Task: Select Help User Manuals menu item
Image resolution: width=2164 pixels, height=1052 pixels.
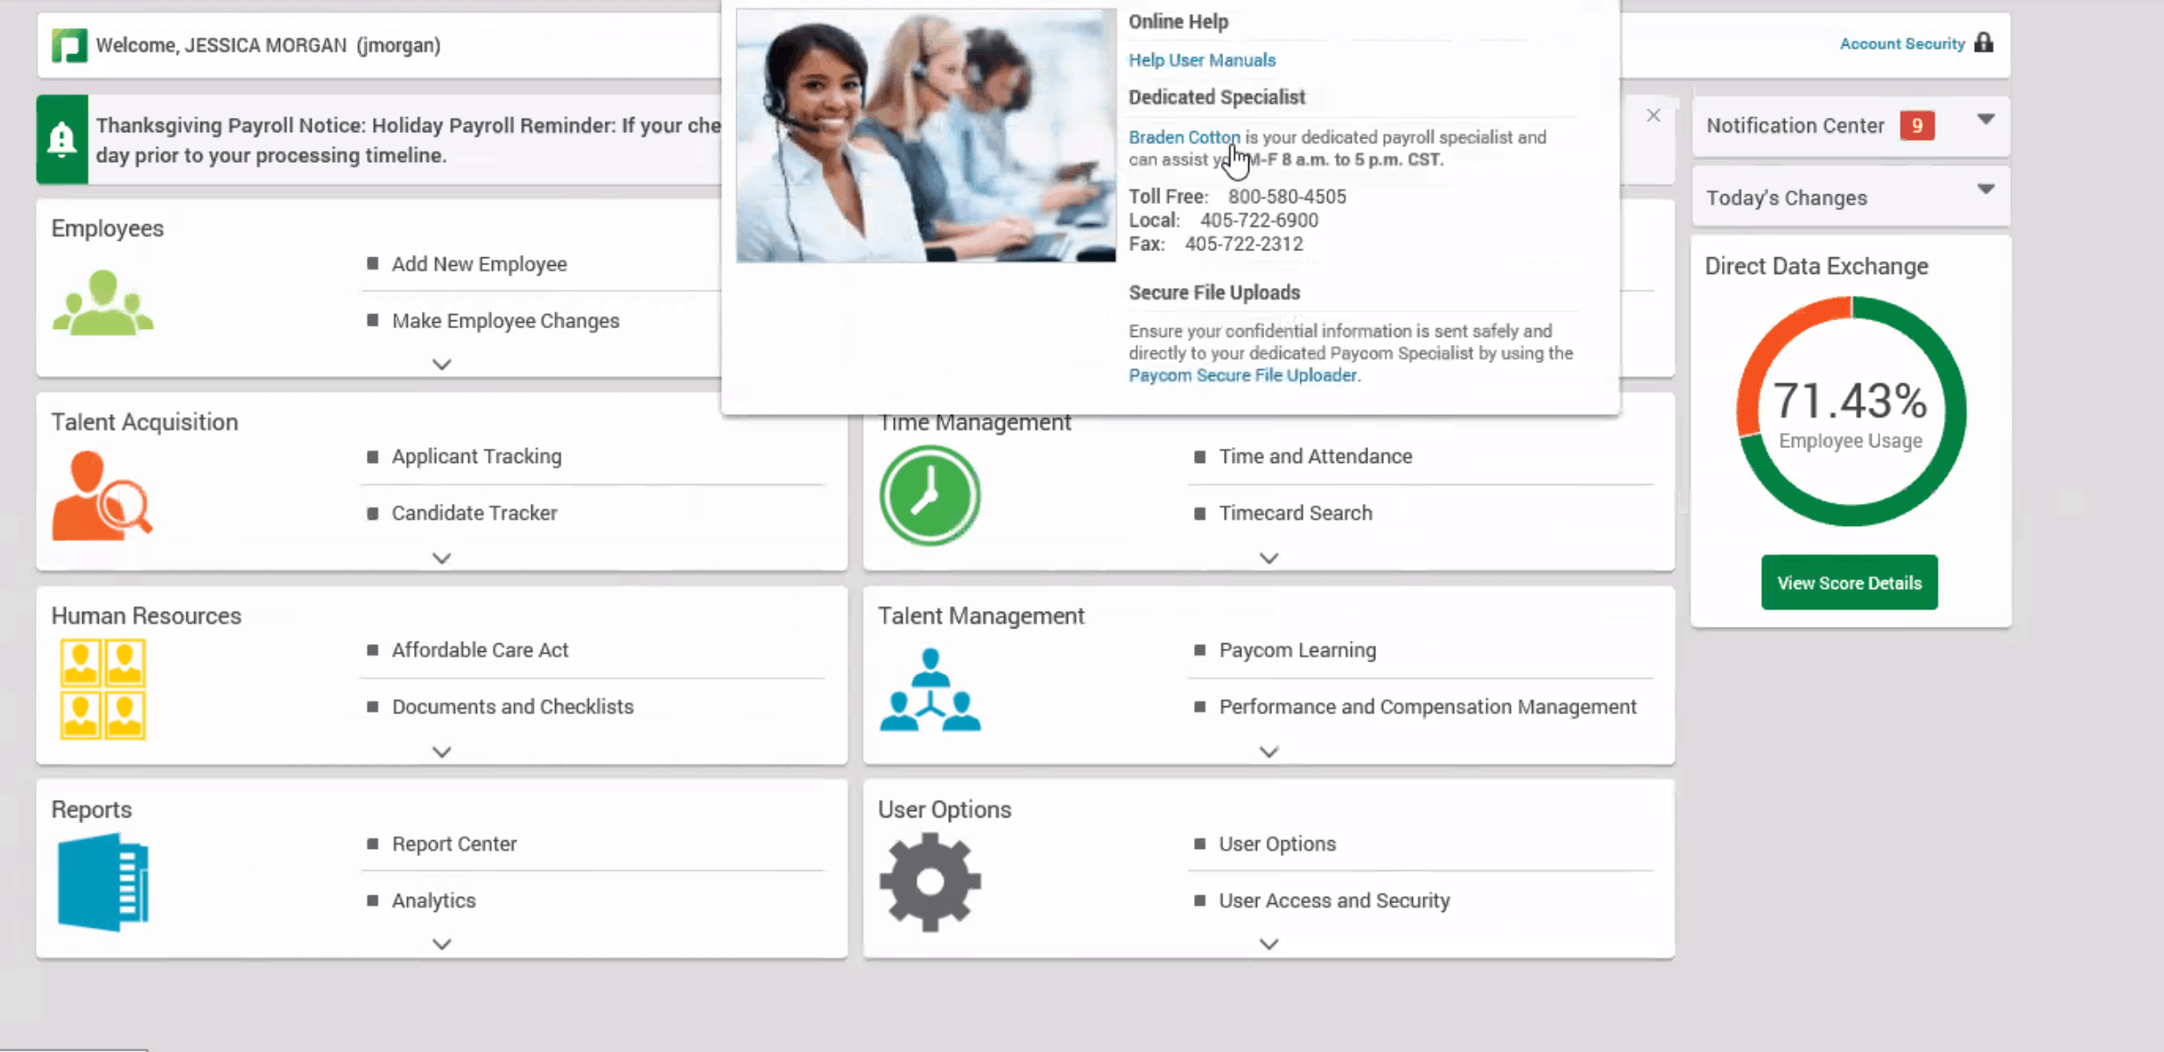Action: [x=1201, y=60]
